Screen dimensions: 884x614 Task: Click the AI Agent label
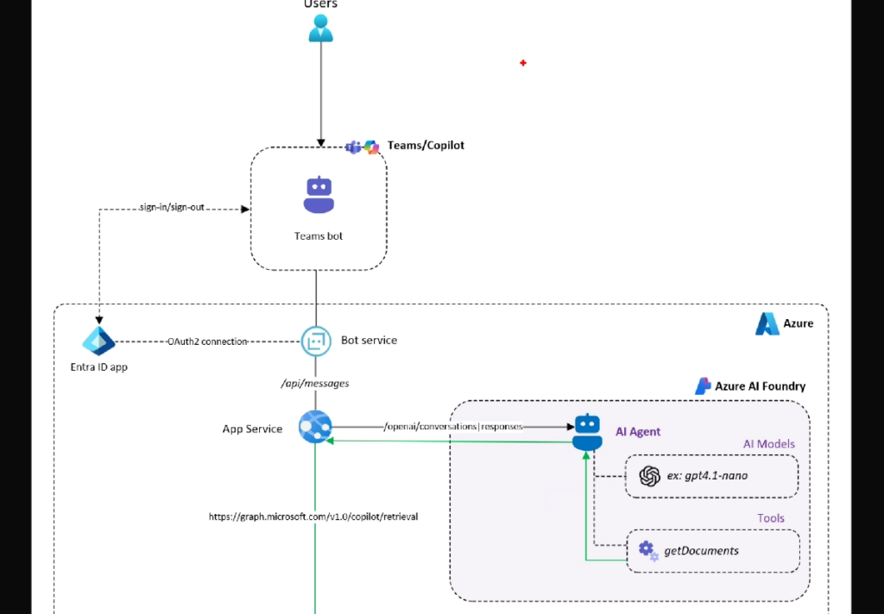[638, 431]
